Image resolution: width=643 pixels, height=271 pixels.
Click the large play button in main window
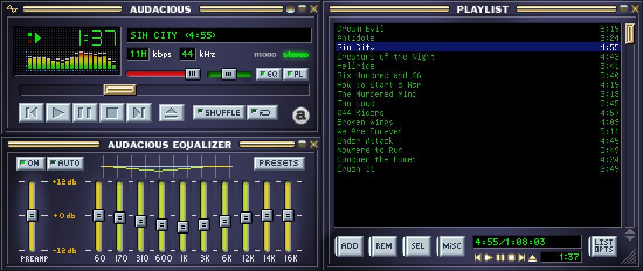click(x=58, y=113)
